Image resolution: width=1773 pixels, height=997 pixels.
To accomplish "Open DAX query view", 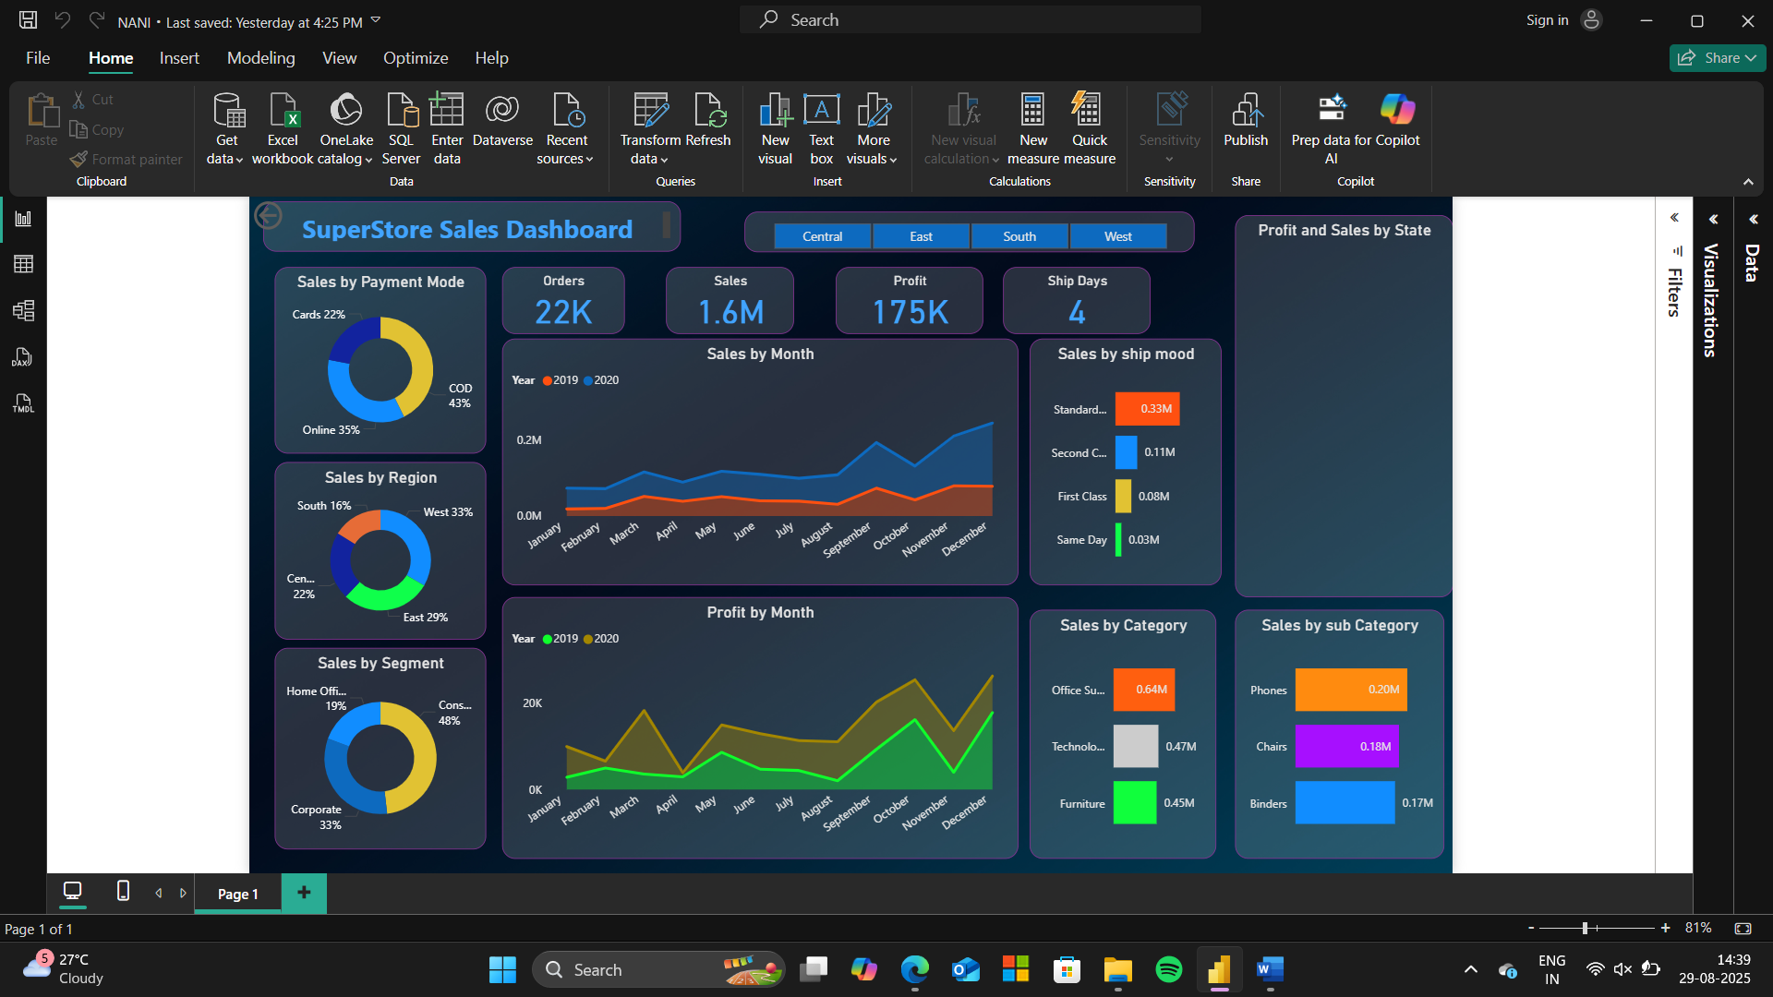I will tap(23, 357).
